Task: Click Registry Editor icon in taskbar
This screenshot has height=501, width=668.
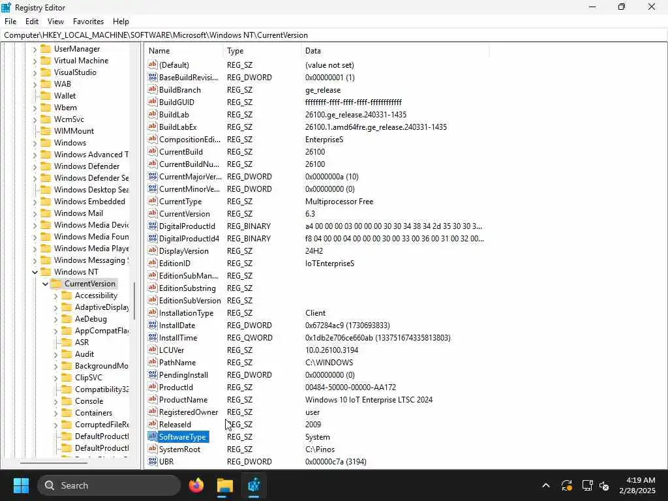Action: pos(254,485)
